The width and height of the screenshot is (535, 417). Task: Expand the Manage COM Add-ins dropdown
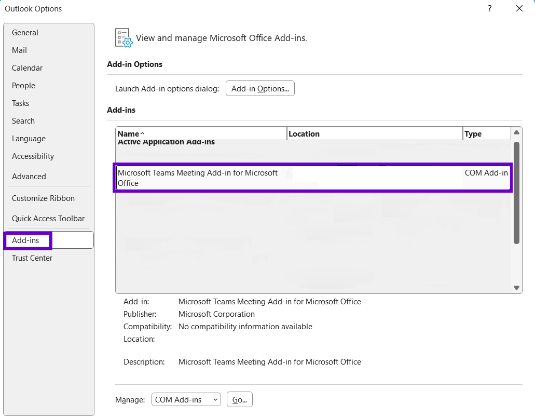coord(186,399)
